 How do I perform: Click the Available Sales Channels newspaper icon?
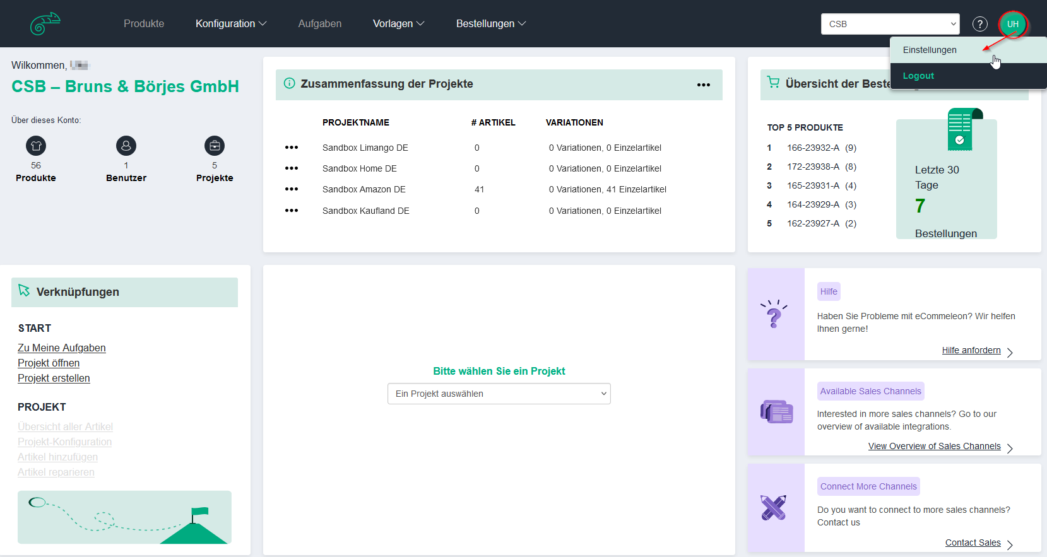(x=777, y=412)
